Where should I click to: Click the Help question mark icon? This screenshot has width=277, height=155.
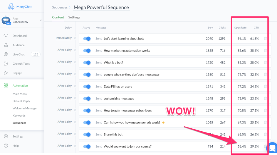tap(6, 146)
